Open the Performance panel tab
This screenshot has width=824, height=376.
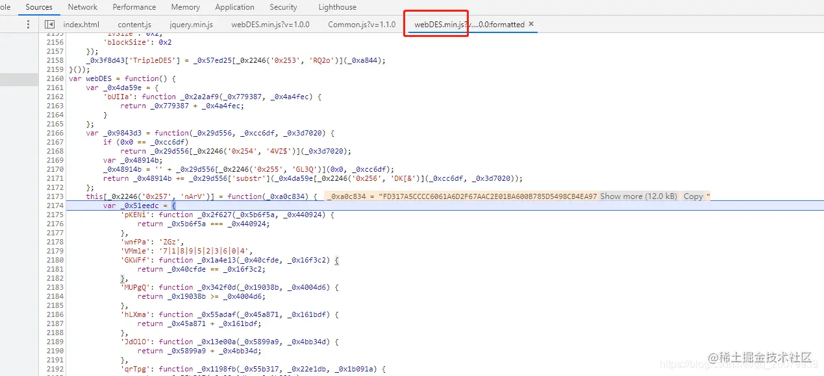pos(134,7)
